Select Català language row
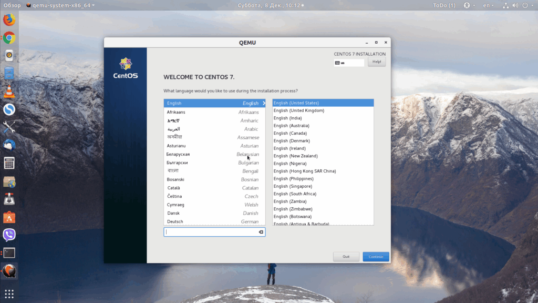 click(214, 188)
